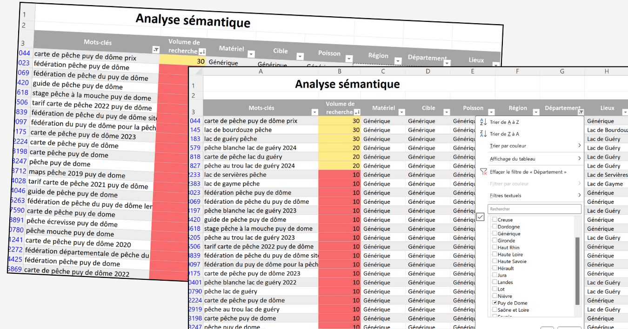Open Mots-clés filter arrow in back window
The width and height of the screenshot is (628, 329).
[156, 50]
